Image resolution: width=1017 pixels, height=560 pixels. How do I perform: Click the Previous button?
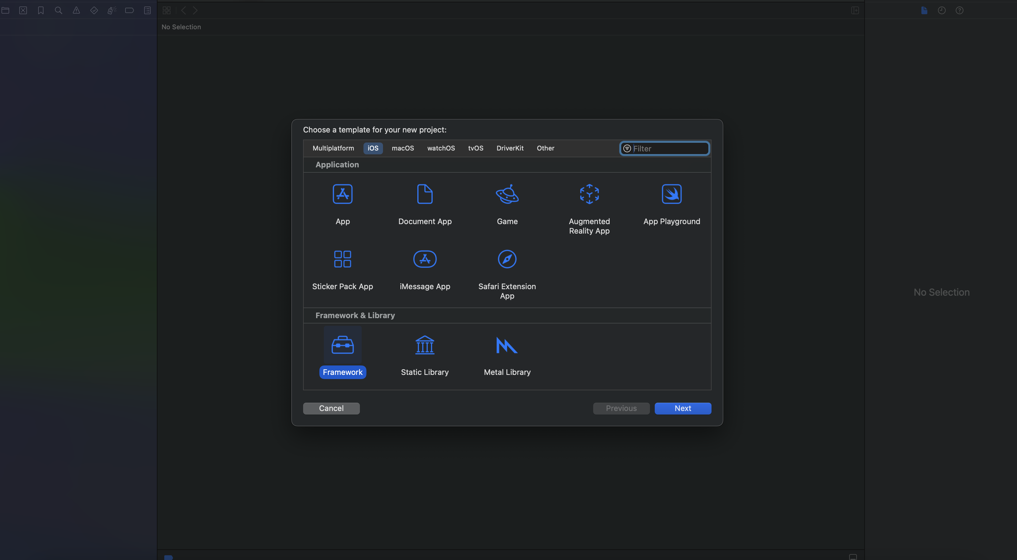point(621,409)
